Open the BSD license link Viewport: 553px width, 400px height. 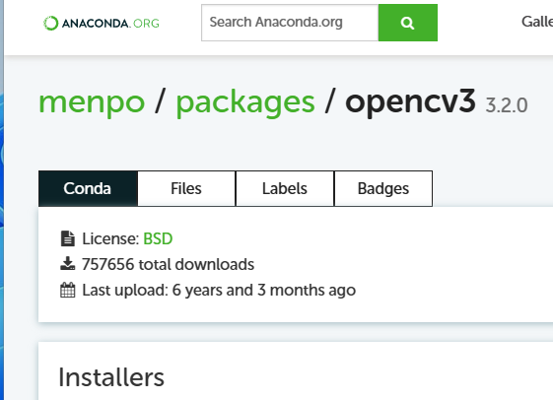(x=158, y=239)
